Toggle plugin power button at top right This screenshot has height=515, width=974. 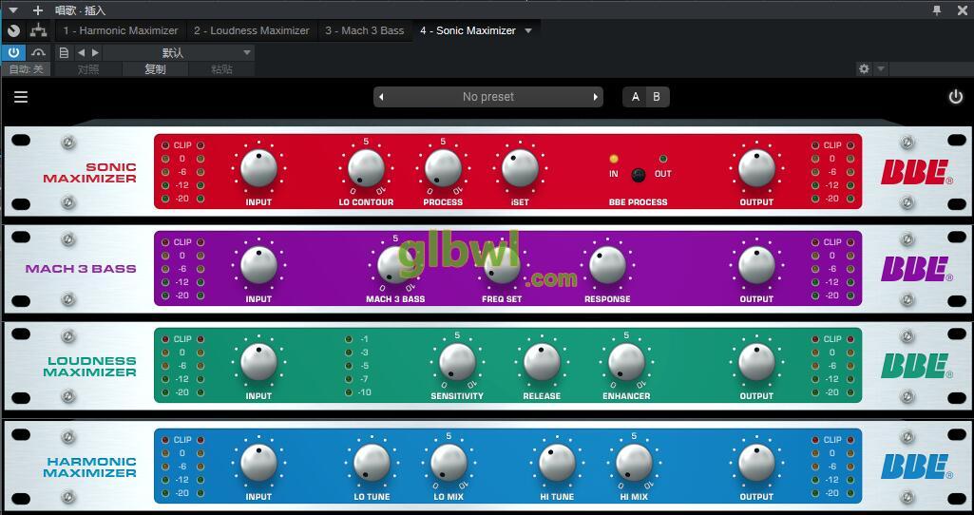coord(955,97)
